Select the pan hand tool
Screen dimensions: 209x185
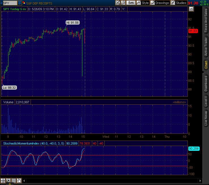19,180
